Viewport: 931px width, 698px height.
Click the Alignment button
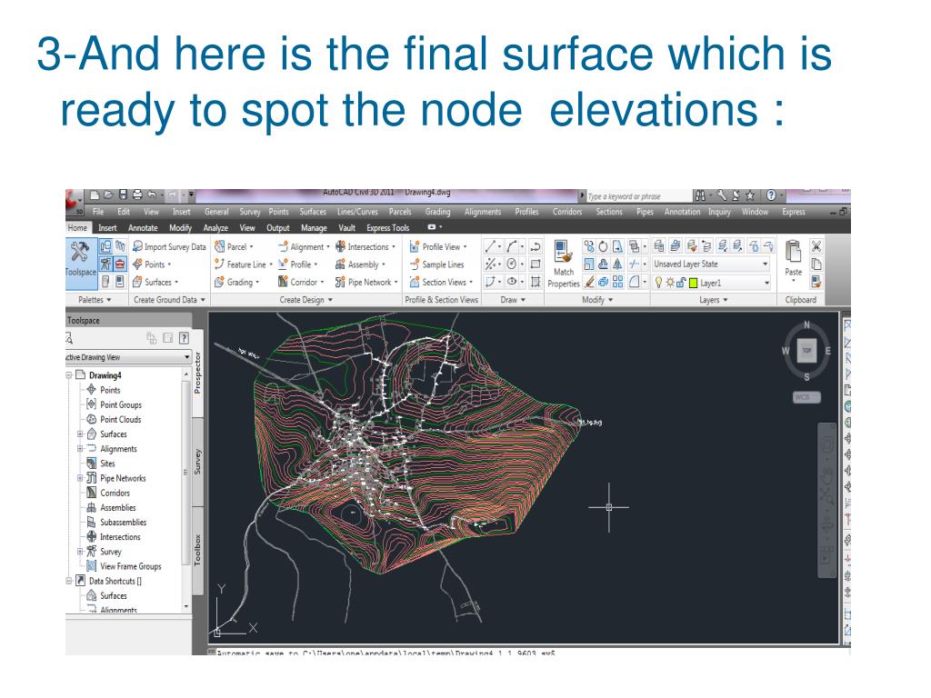(x=304, y=247)
